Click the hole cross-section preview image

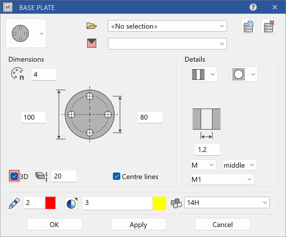click(207, 119)
